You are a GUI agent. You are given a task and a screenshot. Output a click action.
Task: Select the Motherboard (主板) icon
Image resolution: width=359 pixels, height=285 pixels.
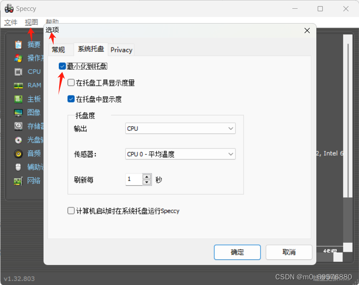click(x=18, y=99)
